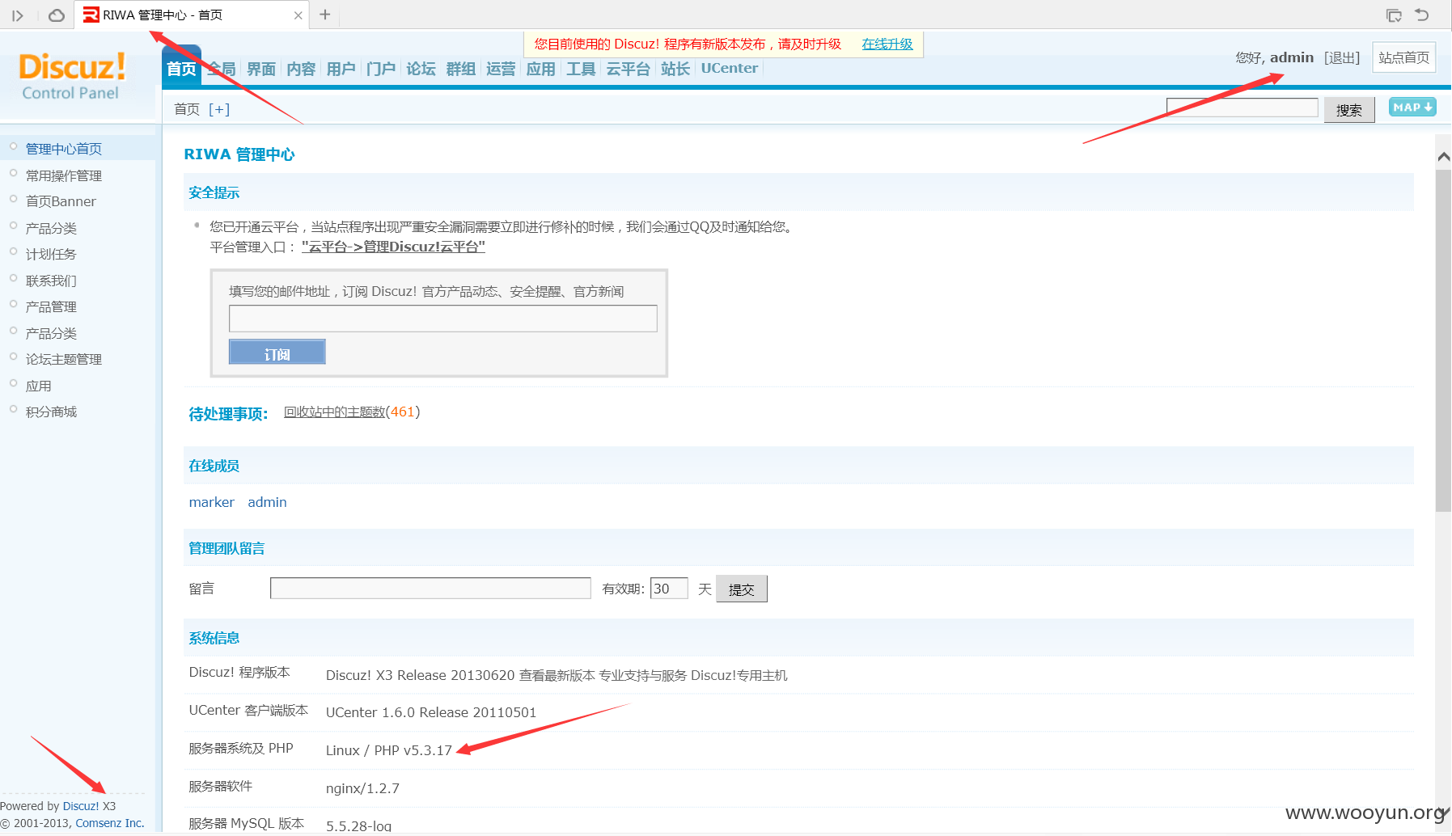Open the UCenter navigation tab

point(729,69)
